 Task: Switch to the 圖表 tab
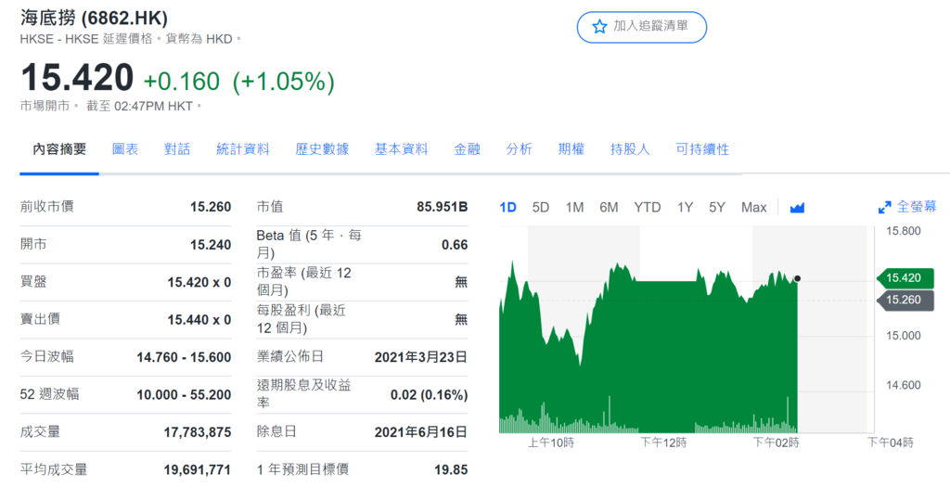tap(125, 149)
